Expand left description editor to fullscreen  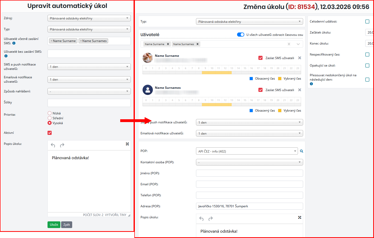click(x=127, y=144)
